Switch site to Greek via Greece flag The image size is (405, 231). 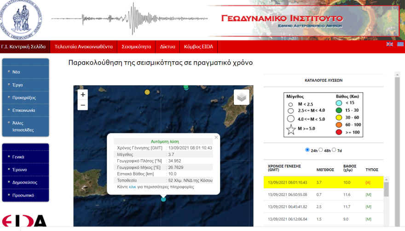[x=400, y=44]
